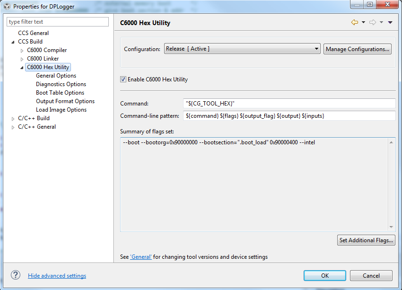The image size is (402, 290).
Task: Expand the C6000 Linker node
Action: tap(22, 59)
